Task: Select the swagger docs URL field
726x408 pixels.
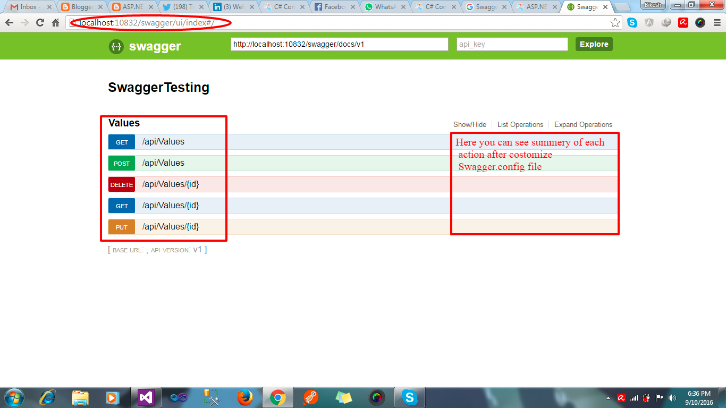Action: coord(339,44)
